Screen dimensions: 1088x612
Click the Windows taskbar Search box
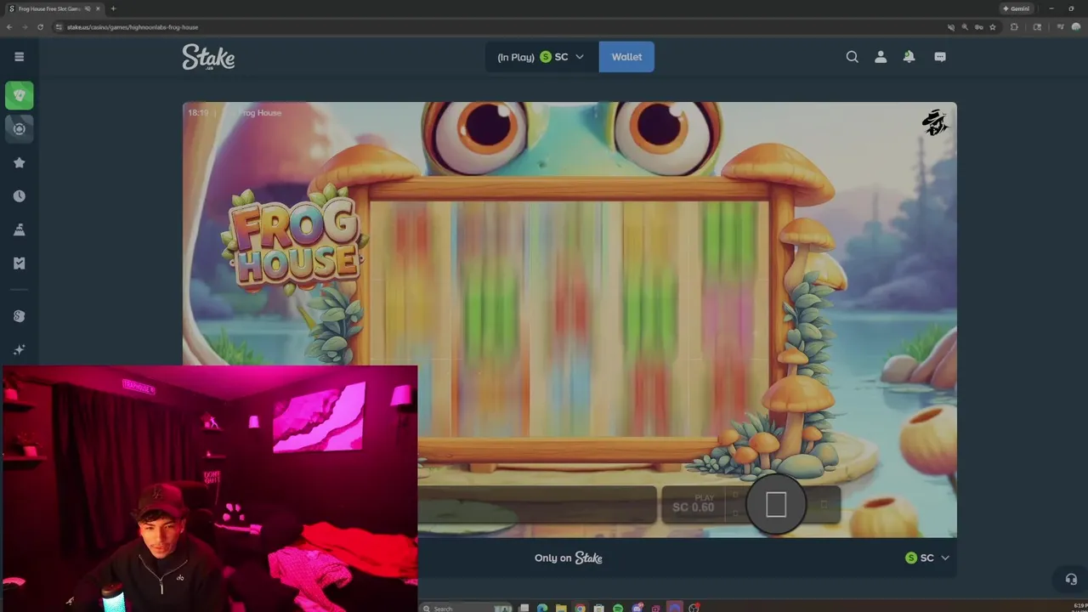[x=467, y=608]
